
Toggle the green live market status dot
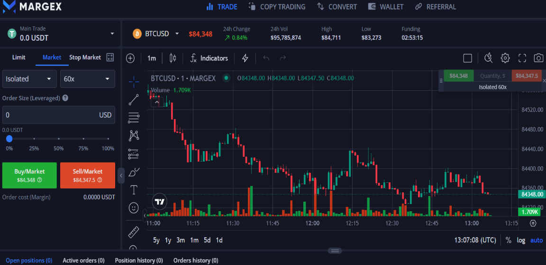227,78
